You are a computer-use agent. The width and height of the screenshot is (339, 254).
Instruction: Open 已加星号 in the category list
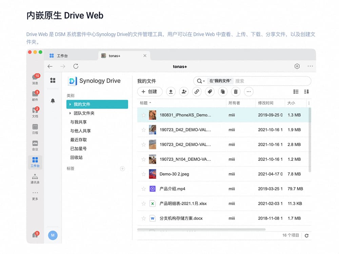(79, 149)
